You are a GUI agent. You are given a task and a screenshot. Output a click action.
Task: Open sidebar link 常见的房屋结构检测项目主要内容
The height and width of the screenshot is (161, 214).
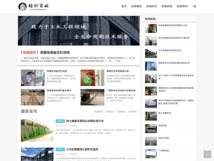(x=174, y=38)
